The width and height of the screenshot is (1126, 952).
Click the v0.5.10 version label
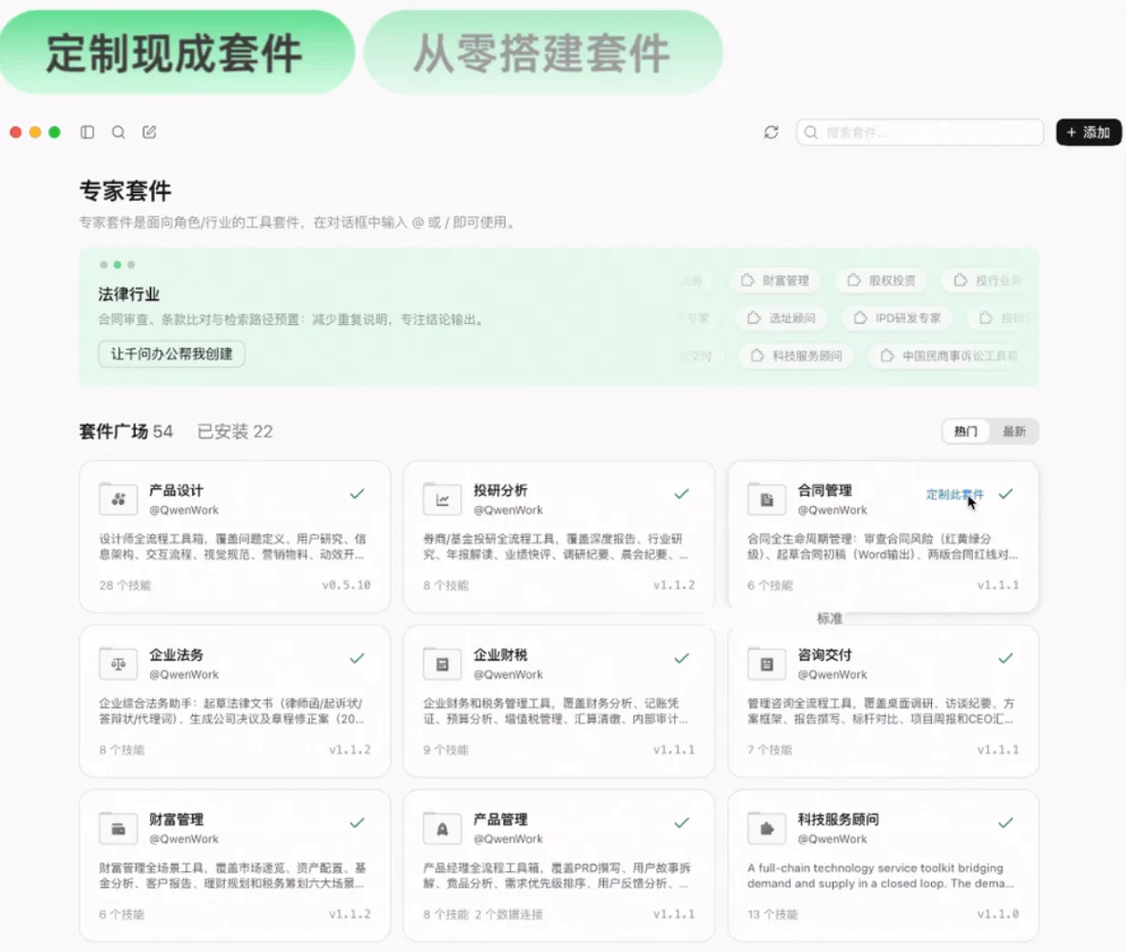coord(346,585)
